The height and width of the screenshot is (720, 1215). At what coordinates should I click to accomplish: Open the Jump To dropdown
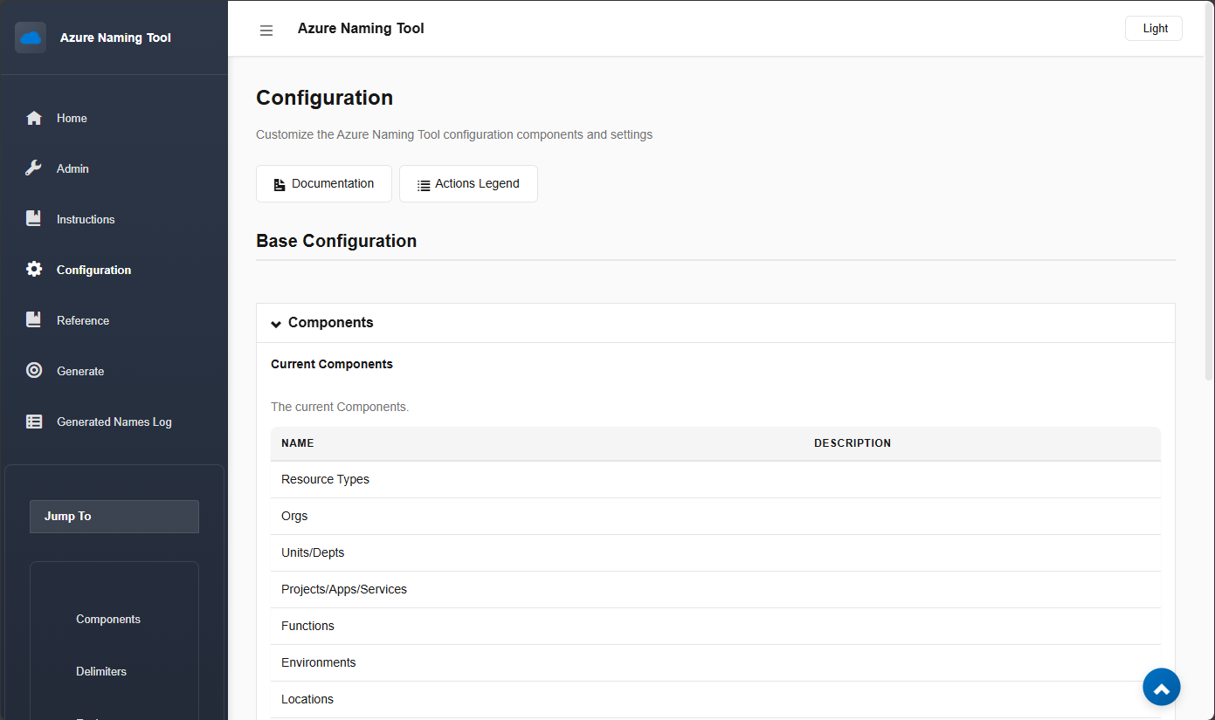[114, 516]
